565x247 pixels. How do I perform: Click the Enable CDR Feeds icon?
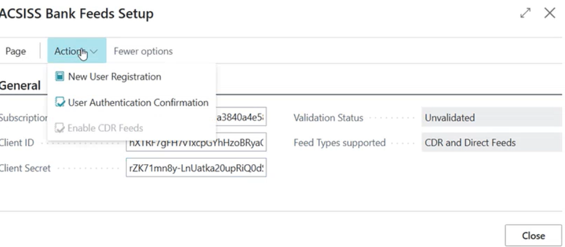[x=60, y=128]
